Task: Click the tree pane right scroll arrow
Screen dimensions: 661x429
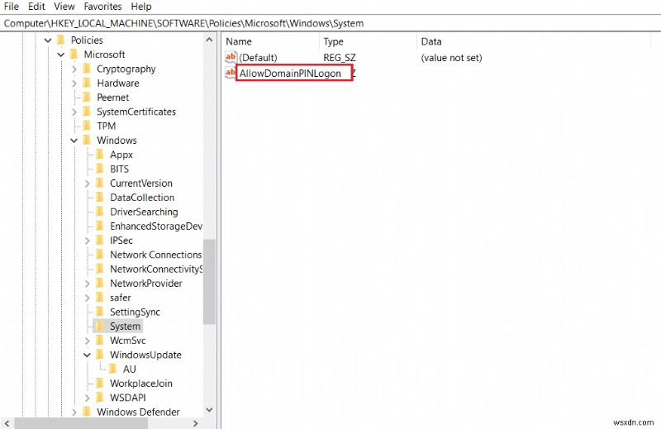Action: (195, 423)
